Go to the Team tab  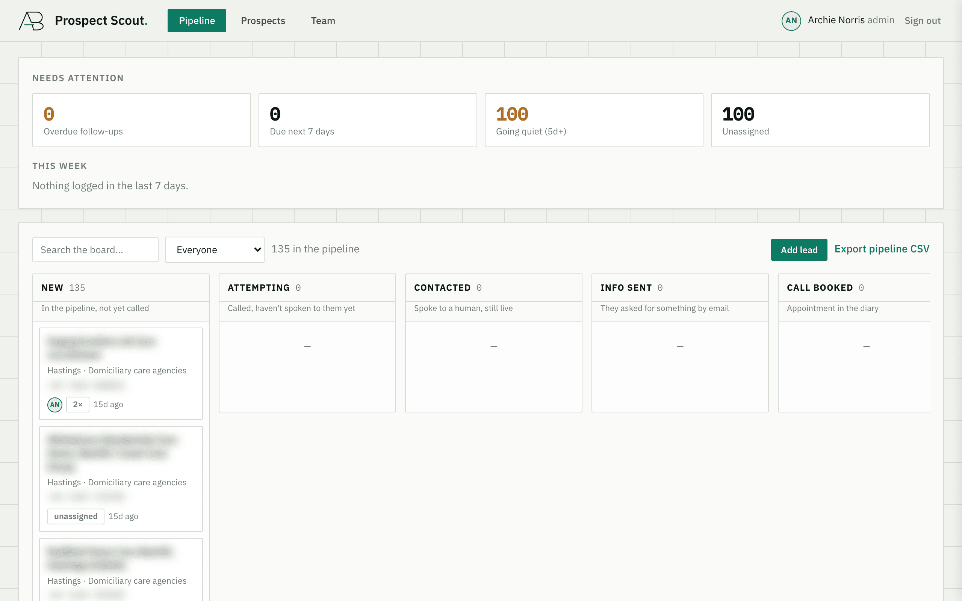323,21
